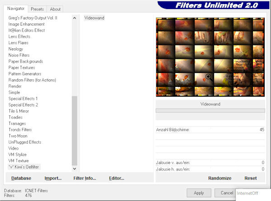Click the Filters Unlimited 2.0 banner

point(214,5)
